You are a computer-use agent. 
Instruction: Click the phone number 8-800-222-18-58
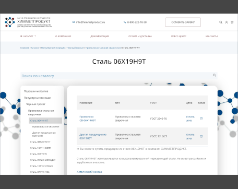click(x=137, y=22)
